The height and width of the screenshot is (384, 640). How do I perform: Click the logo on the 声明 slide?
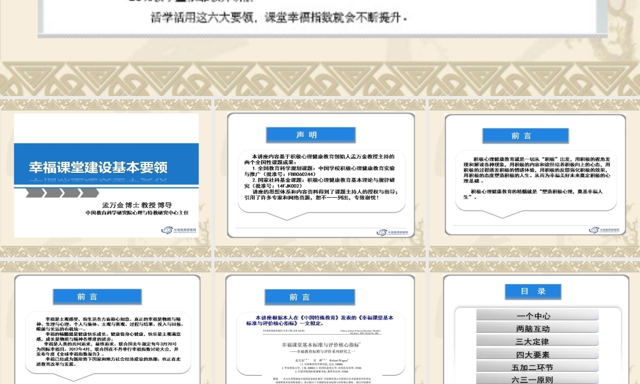pyautogui.click(x=392, y=232)
